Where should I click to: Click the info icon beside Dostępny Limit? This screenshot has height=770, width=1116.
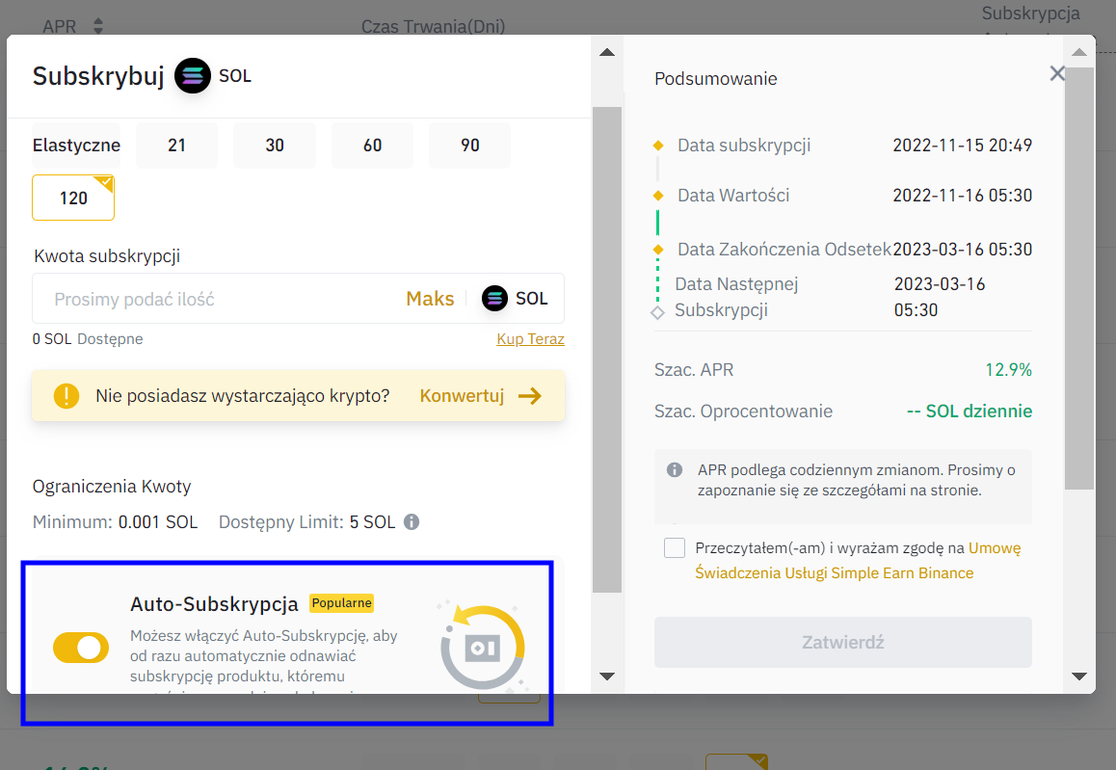[412, 522]
